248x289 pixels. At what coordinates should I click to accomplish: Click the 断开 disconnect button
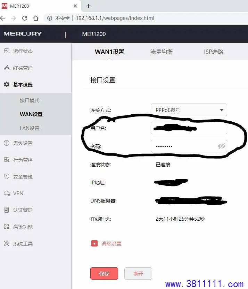[x=138, y=274]
